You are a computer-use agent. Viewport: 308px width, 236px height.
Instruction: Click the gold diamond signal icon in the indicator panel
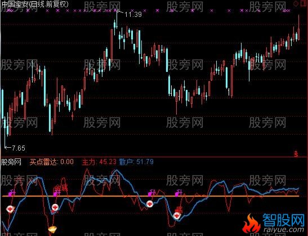click(52, 229)
